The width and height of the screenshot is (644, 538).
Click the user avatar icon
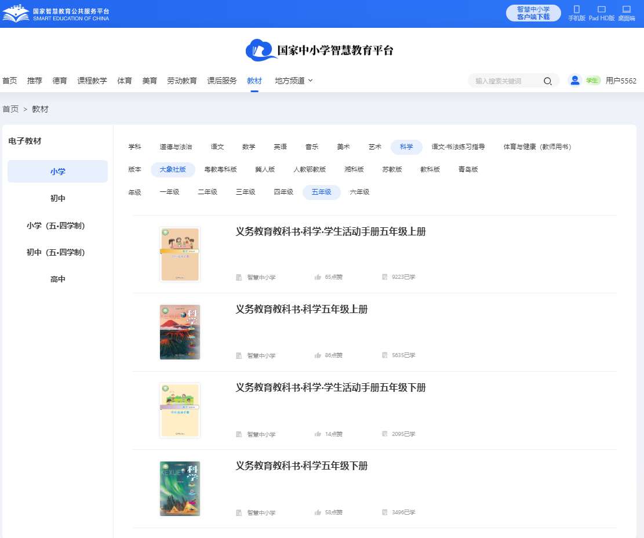[x=575, y=81]
